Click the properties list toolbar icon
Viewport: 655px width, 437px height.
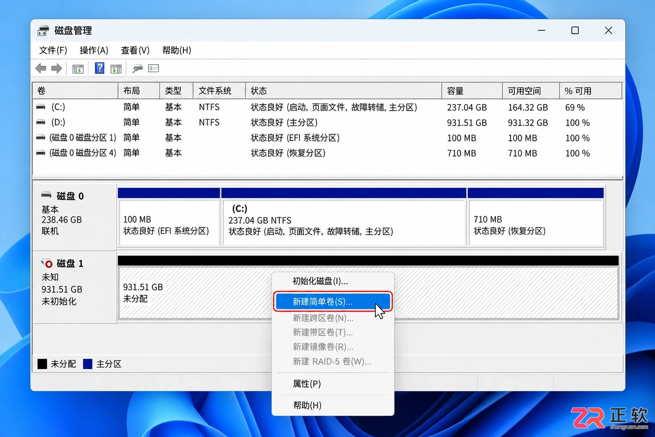pos(154,68)
